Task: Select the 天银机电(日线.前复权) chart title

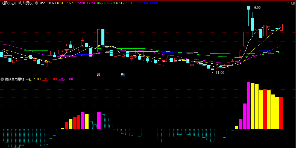Action: [17, 3]
